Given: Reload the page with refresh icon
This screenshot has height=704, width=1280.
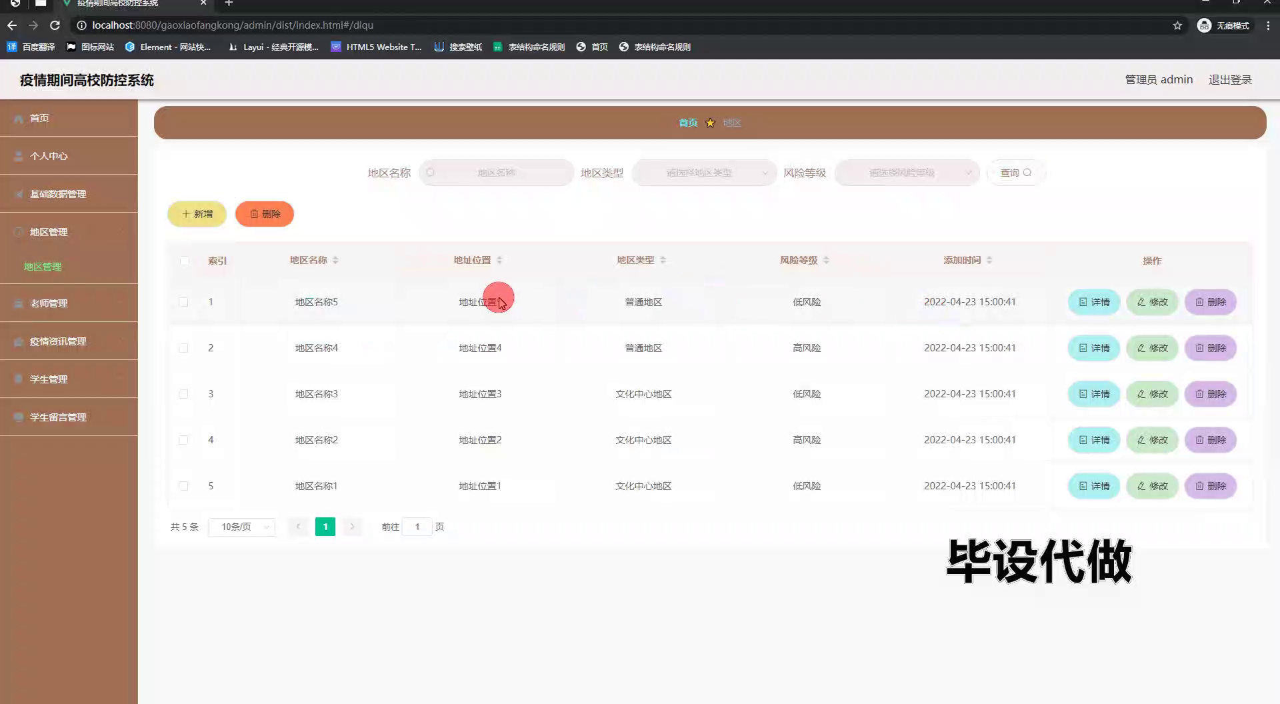Looking at the screenshot, I should [x=55, y=25].
